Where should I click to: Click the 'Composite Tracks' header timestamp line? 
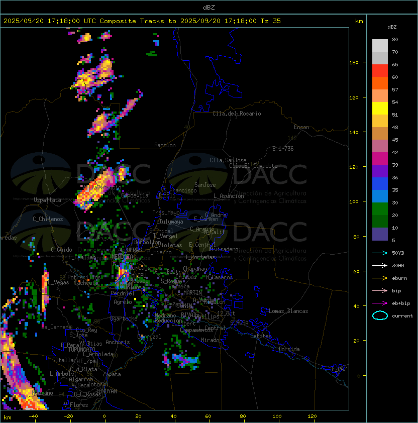pos(142,21)
